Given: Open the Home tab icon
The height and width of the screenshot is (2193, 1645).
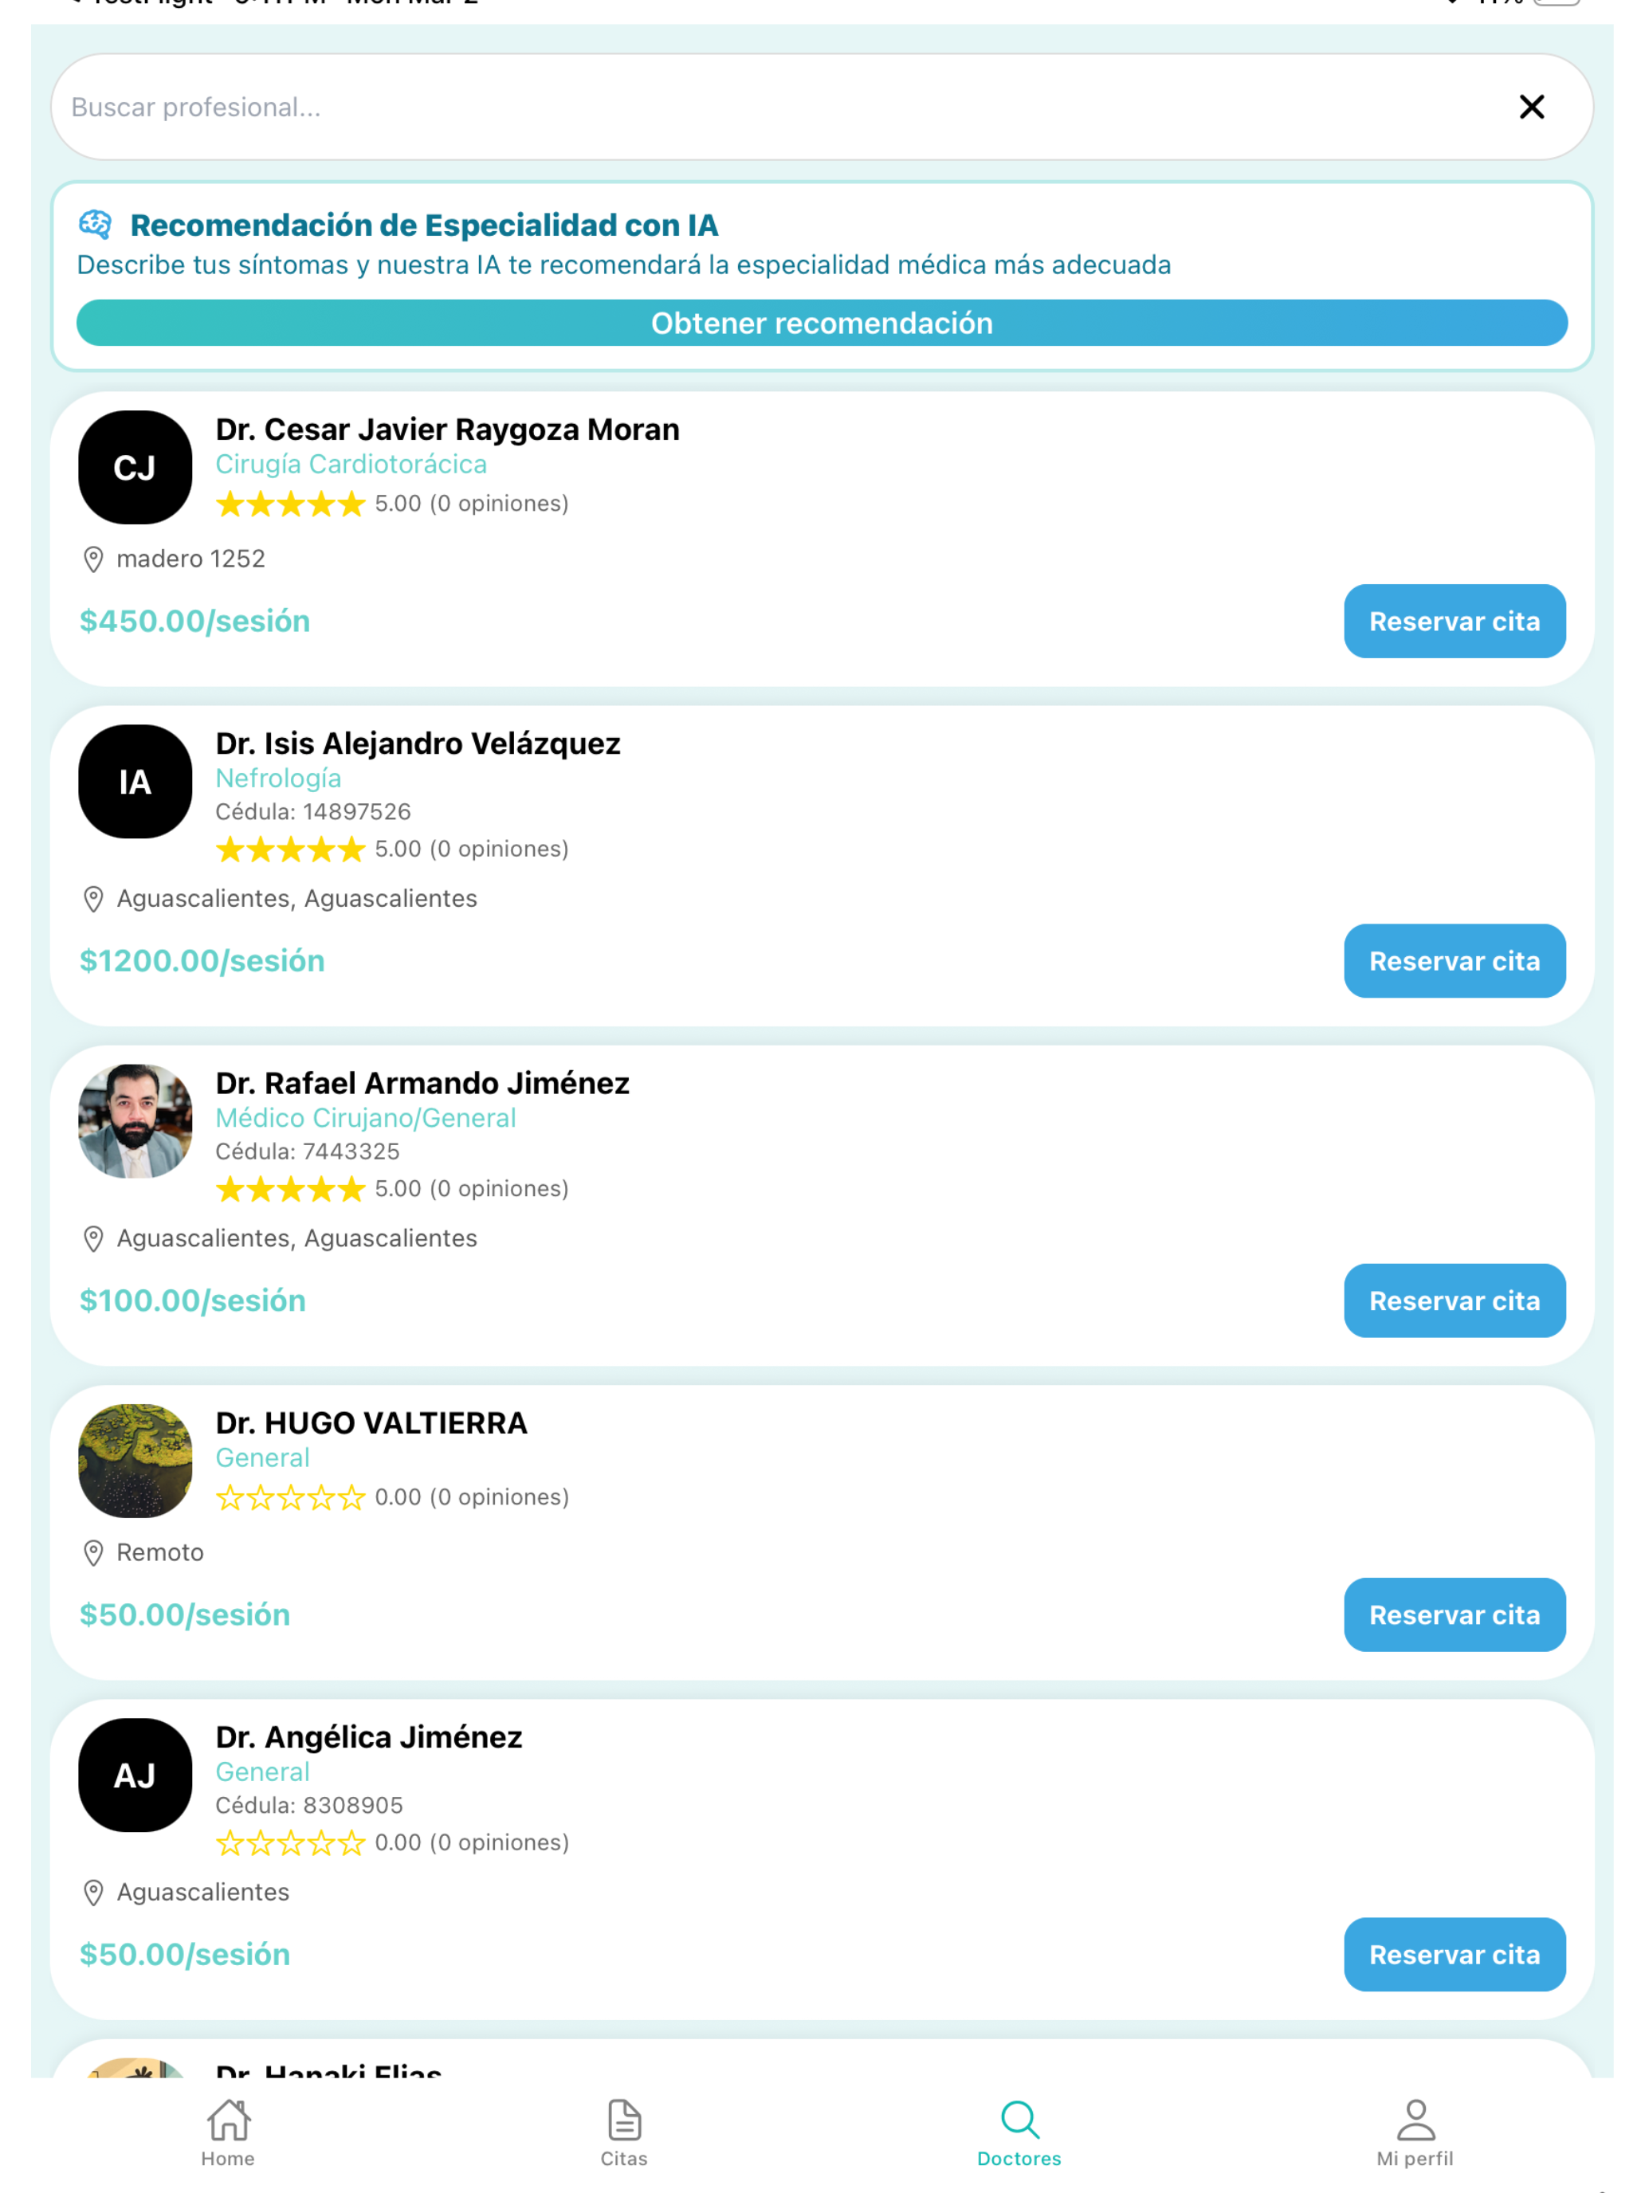Looking at the screenshot, I should click(x=228, y=2120).
